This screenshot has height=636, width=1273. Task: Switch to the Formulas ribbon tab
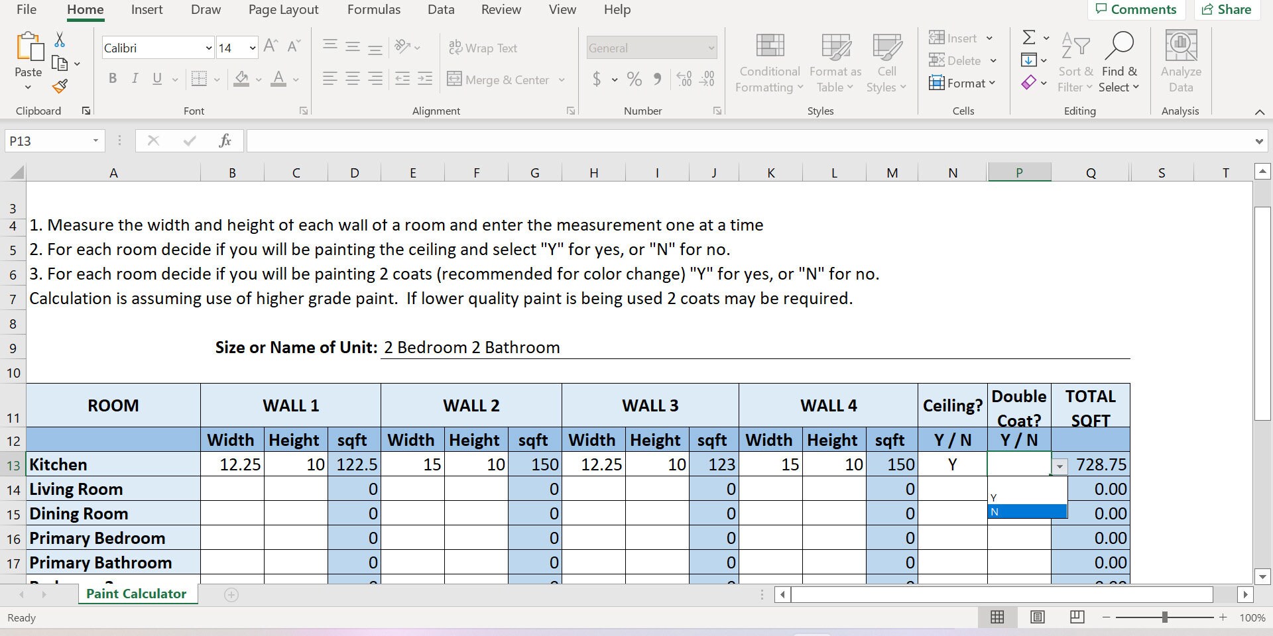click(x=374, y=9)
